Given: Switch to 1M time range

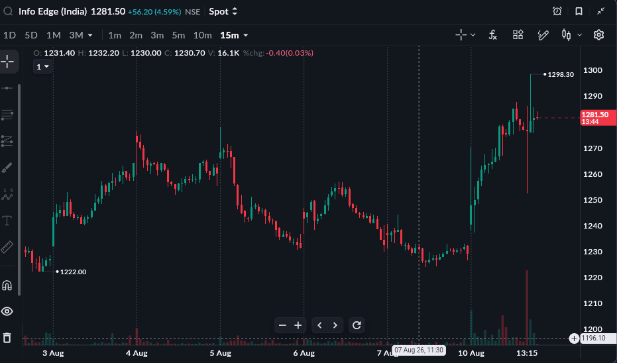Looking at the screenshot, I should click(54, 35).
